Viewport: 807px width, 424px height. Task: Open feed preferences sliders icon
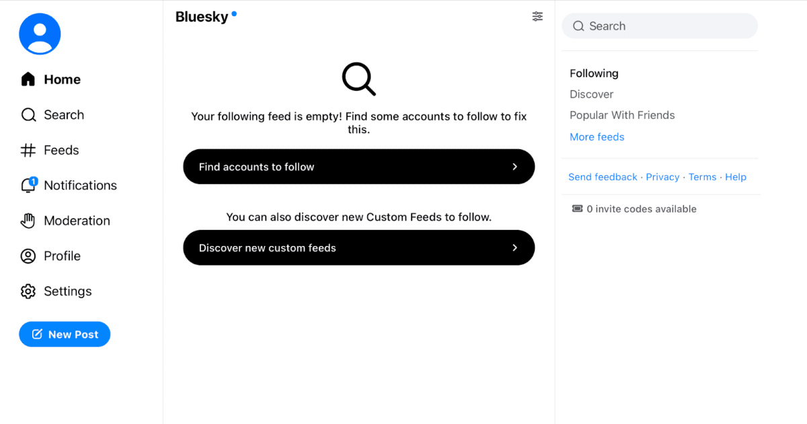click(537, 17)
